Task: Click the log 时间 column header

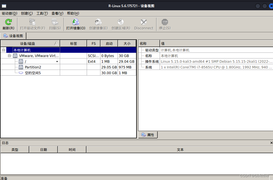Action: pos(72,150)
